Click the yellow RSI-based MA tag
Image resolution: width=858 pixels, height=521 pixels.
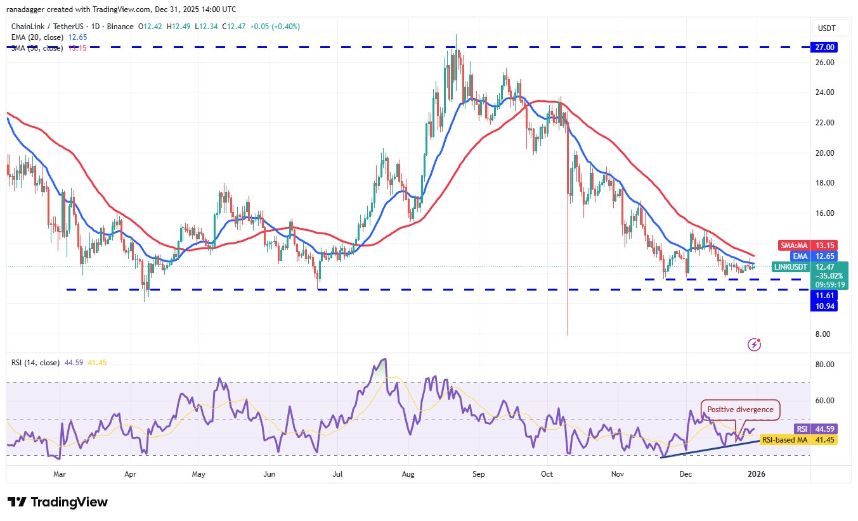click(x=799, y=439)
